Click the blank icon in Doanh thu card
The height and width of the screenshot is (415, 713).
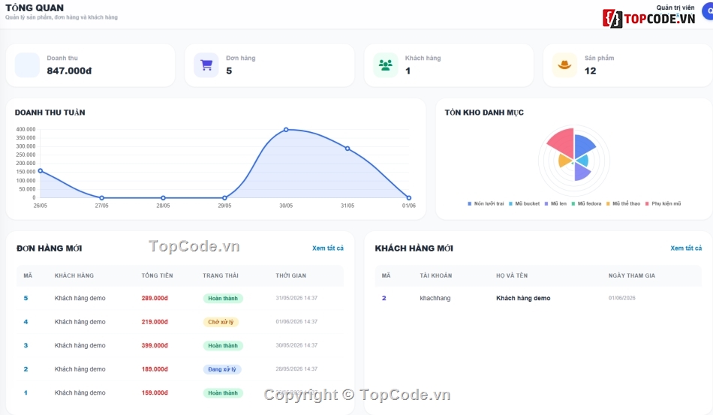coord(27,65)
